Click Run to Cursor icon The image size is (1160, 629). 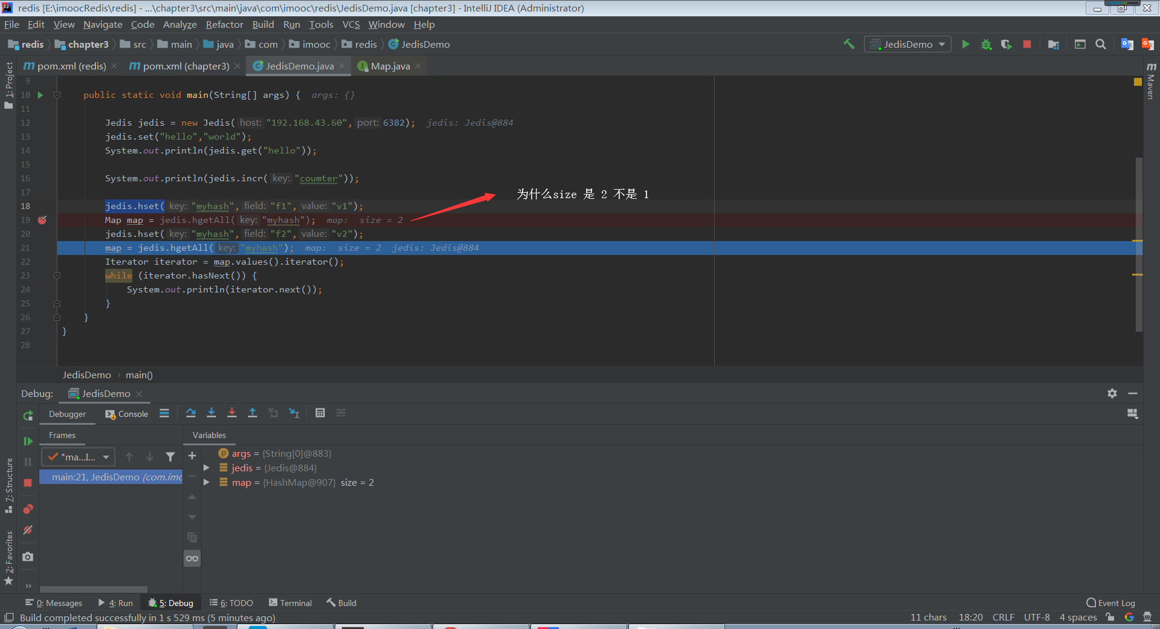pyautogui.click(x=294, y=413)
